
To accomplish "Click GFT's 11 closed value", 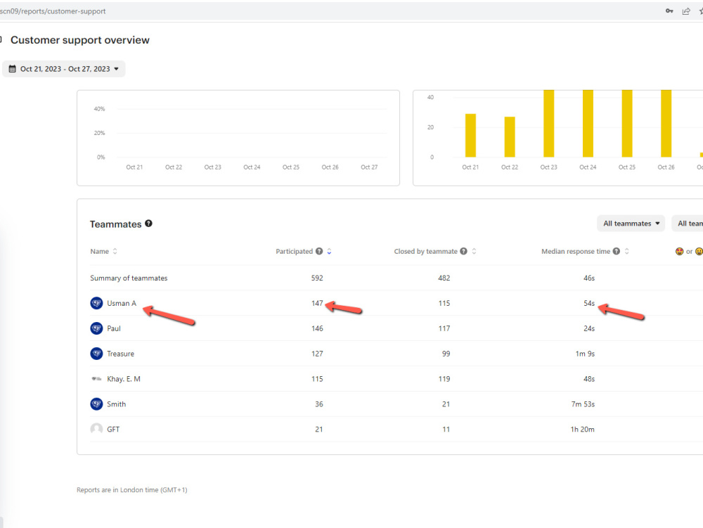I will coord(446,429).
